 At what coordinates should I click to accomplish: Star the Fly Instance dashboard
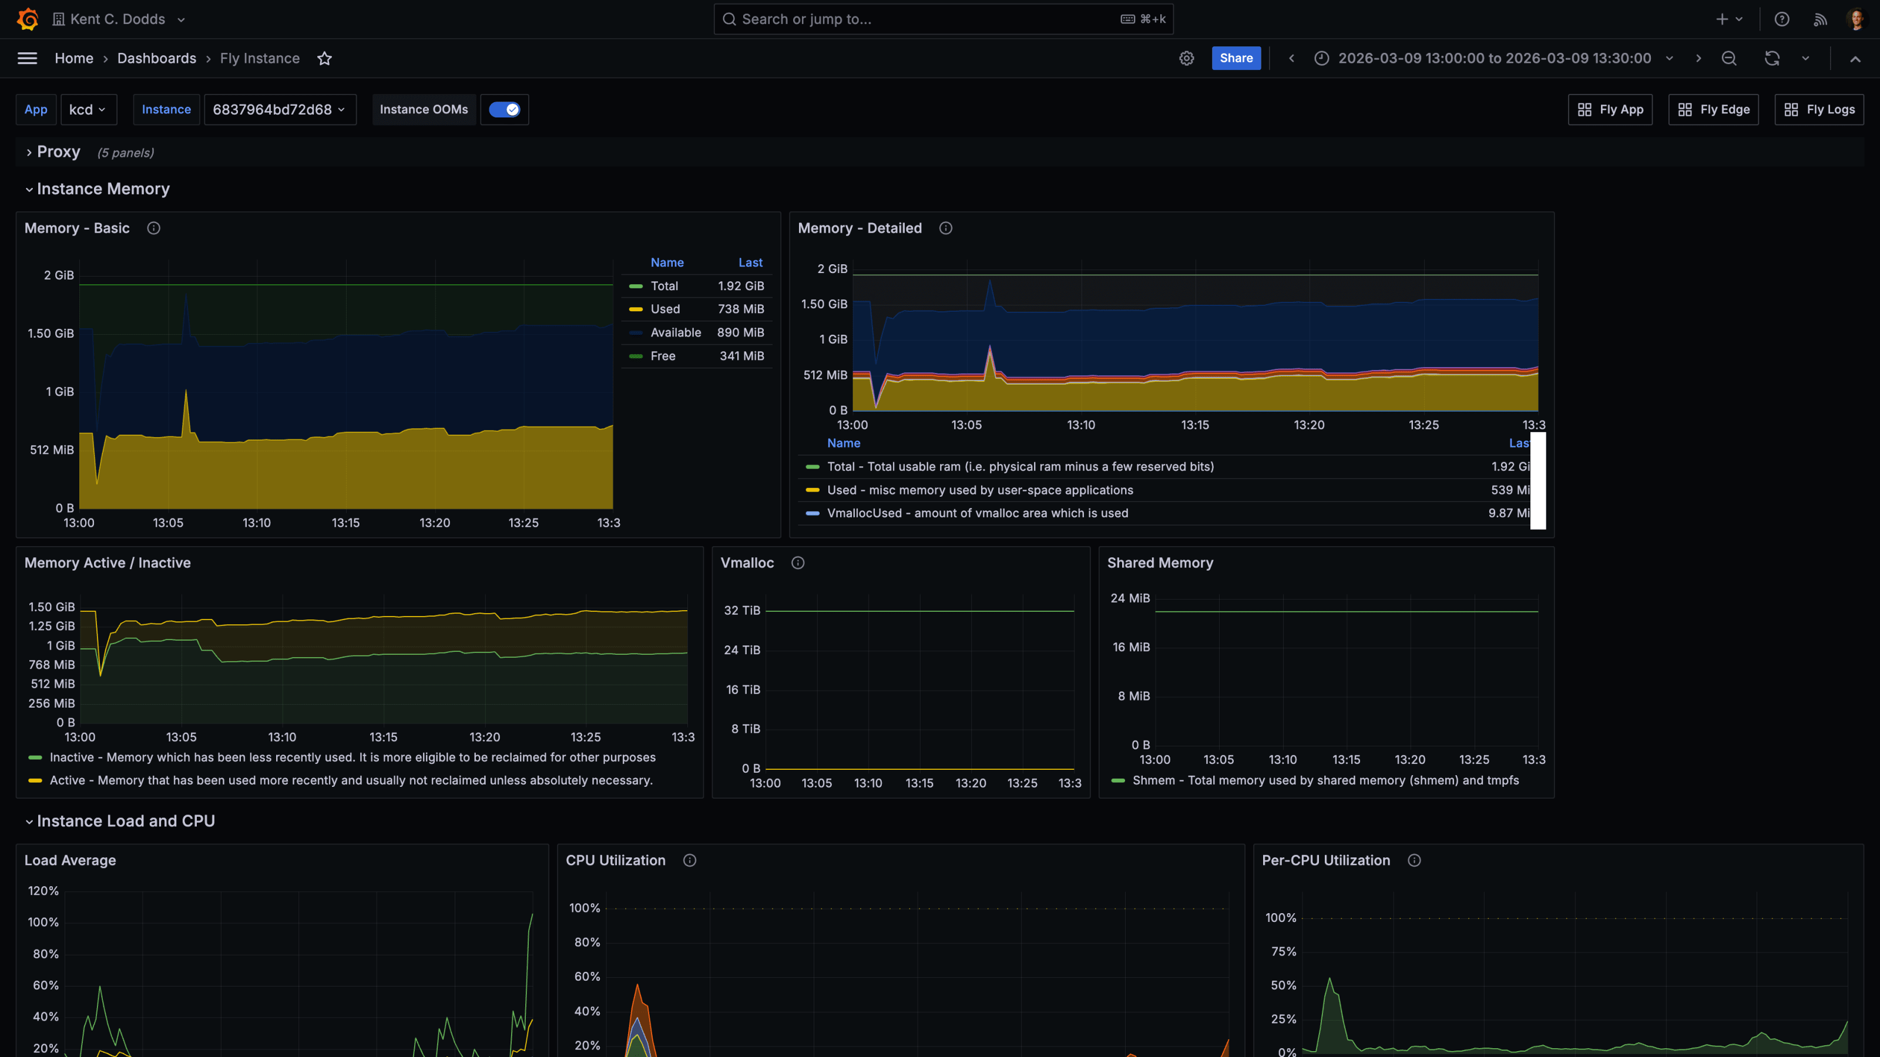coord(325,58)
